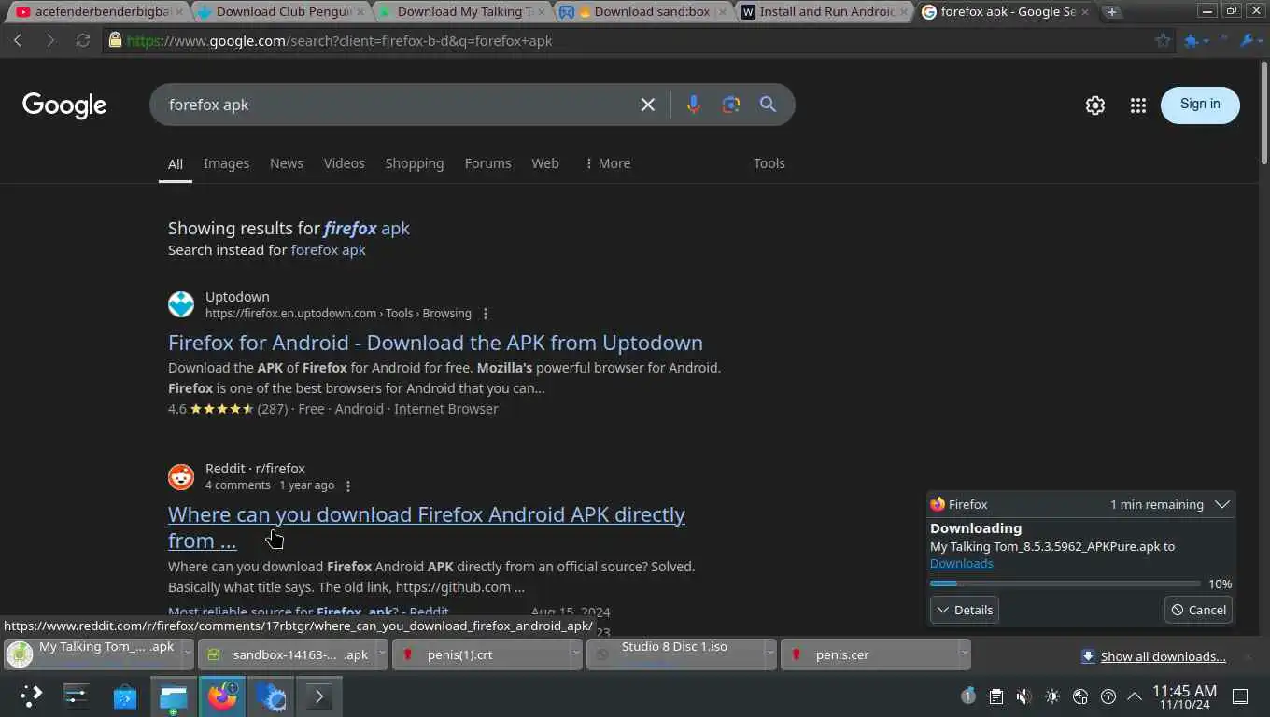
Task: Select the Images search tab
Action: 226,163
